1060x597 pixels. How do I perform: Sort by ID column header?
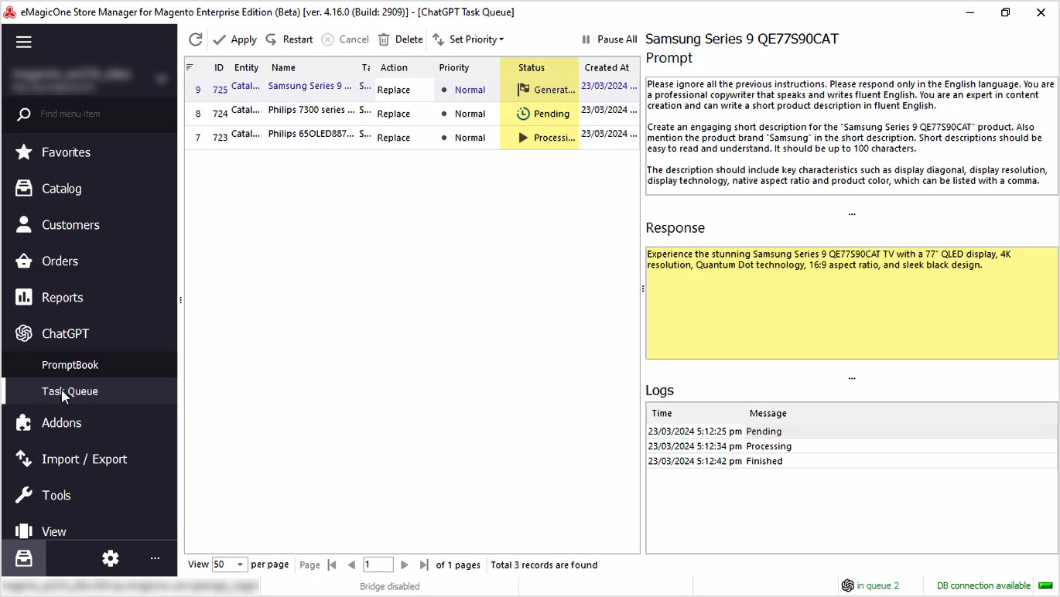[219, 68]
